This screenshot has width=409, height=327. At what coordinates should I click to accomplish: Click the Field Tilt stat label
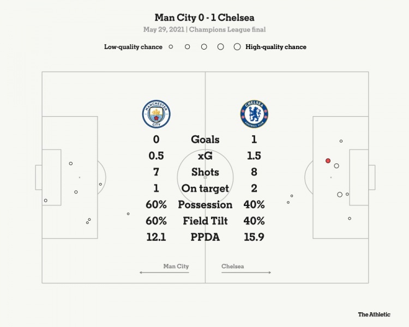point(205,221)
